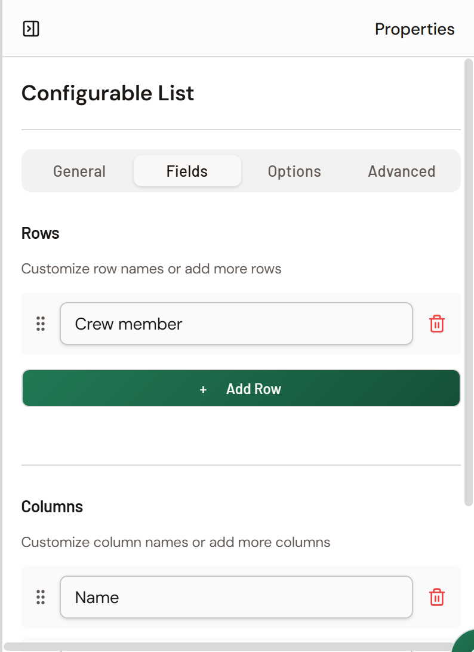Click the Configurable List heading
The width and height of the screenshot is (474, 652).
pyautogui.click(x=107, y=93)
